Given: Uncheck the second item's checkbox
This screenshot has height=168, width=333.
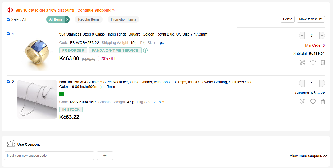Looking at the screenshot, I should tap(8, 81).
